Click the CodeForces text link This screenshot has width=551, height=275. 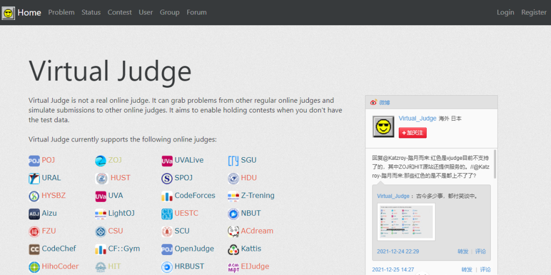tap(195, 195)
